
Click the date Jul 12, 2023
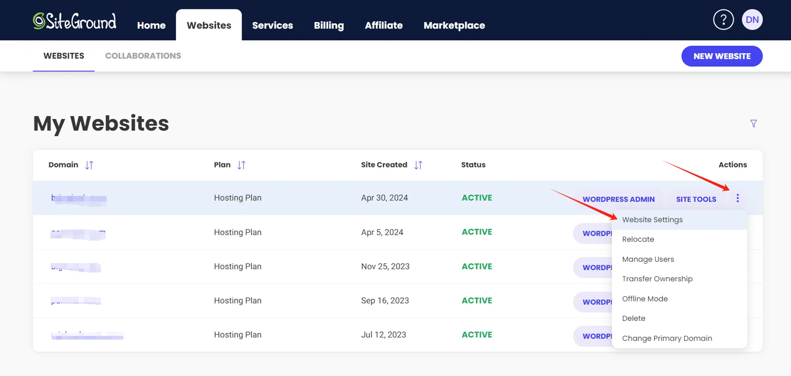coord(383,334)
